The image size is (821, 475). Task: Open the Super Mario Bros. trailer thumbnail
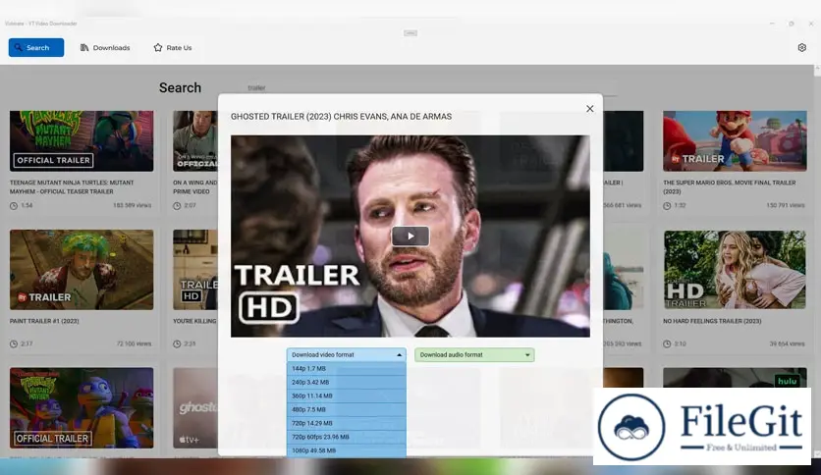[x=735, y=140]
